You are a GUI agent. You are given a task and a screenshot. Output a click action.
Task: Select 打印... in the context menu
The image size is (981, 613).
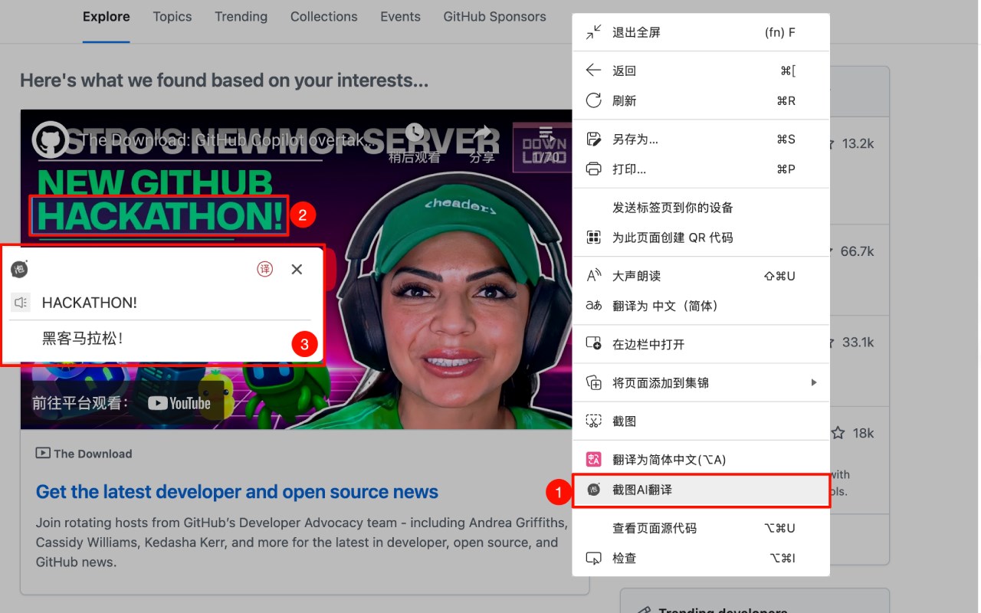coord(700,169)
